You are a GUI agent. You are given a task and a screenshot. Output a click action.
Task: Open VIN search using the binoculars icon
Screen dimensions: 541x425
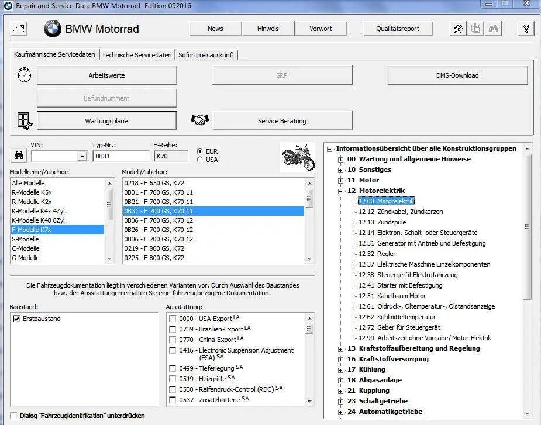coord(18,155)
